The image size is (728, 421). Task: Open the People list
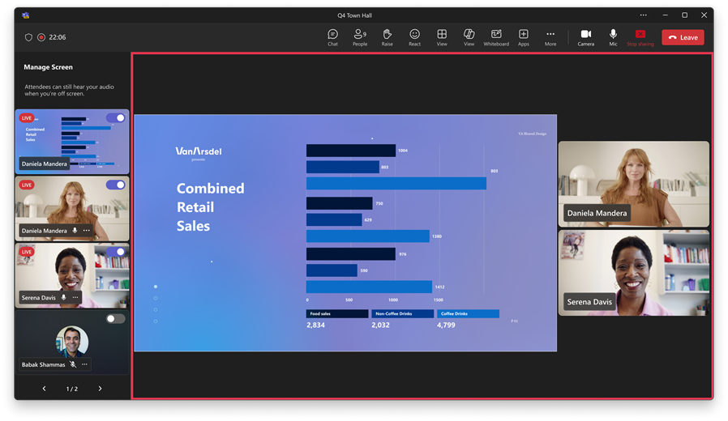click(360, 37)
